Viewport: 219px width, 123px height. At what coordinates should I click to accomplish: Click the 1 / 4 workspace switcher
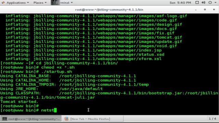212,119
